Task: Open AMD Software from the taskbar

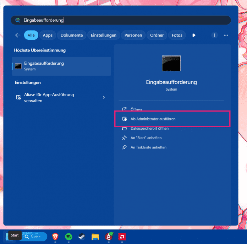Action: [x=121, y=237]
